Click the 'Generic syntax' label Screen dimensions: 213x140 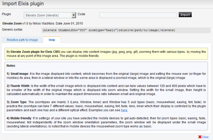[x=12, y=29]
